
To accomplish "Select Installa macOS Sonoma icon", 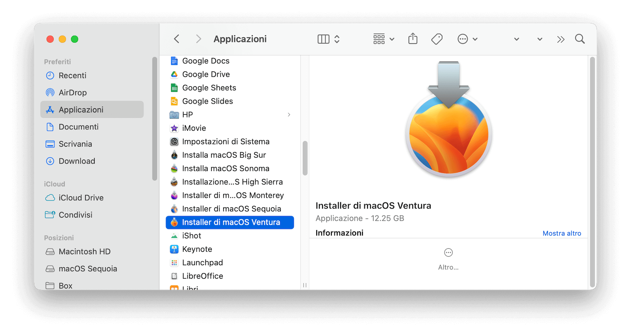I will point(174,168).
